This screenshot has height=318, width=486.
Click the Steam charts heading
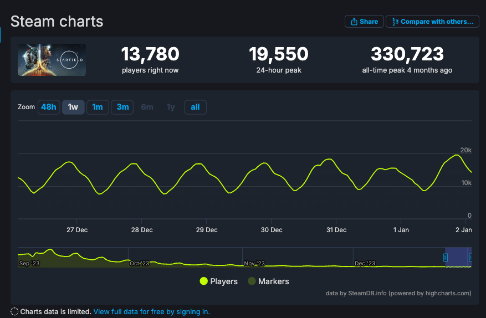point(57,22)
